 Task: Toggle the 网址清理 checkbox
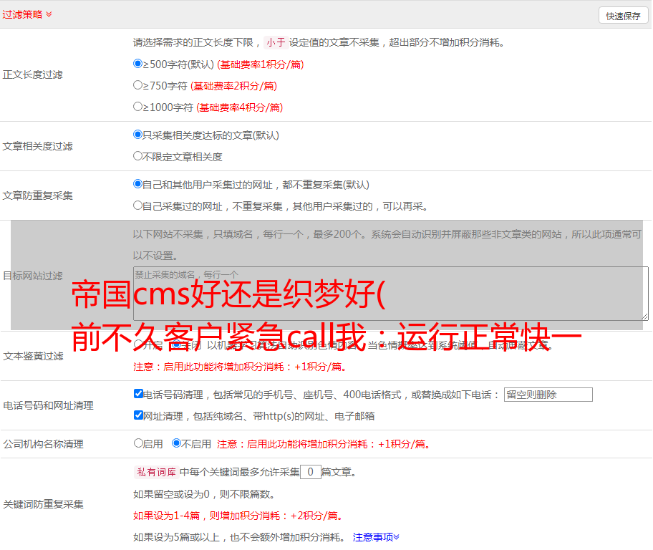click(x=139, y=415)
